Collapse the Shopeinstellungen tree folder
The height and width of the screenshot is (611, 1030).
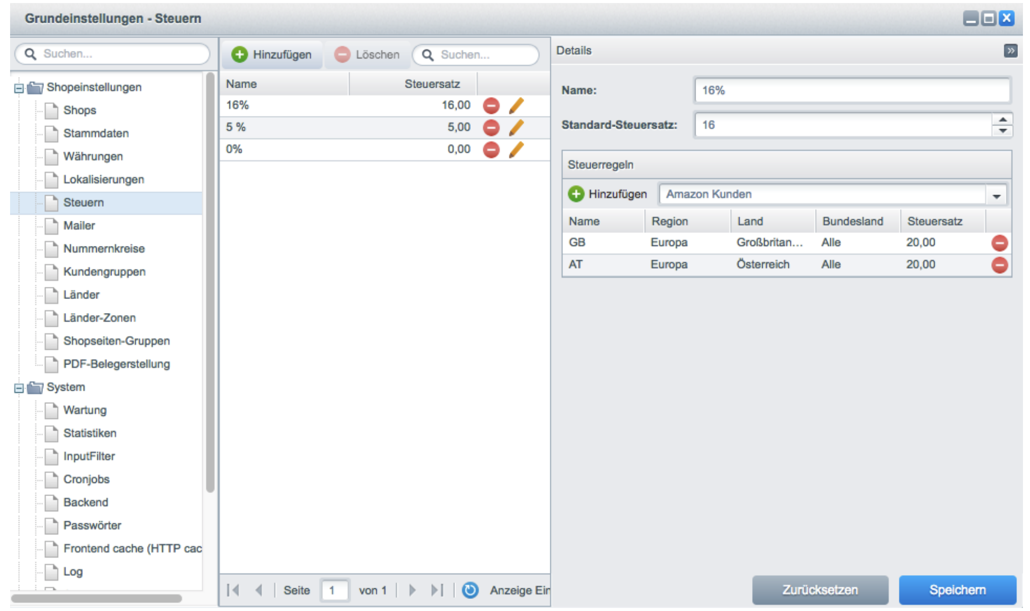pos(19,88)
